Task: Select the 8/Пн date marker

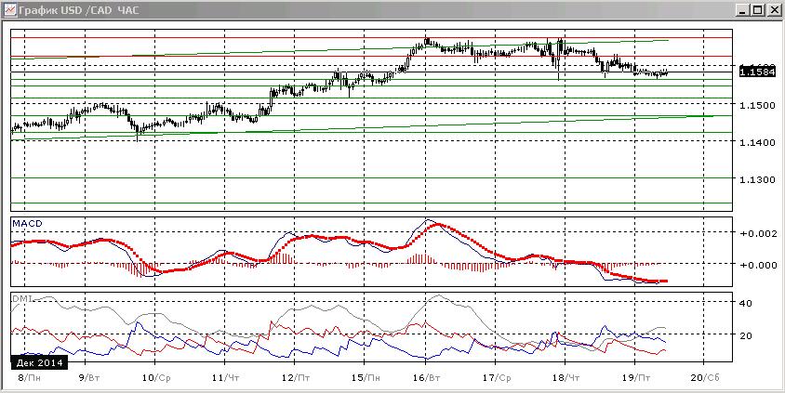Action: (30, 377)
